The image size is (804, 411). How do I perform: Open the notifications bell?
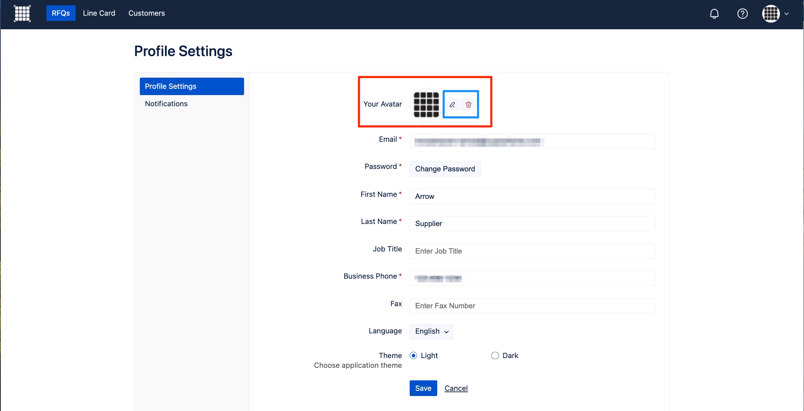(x=714, y=14)
